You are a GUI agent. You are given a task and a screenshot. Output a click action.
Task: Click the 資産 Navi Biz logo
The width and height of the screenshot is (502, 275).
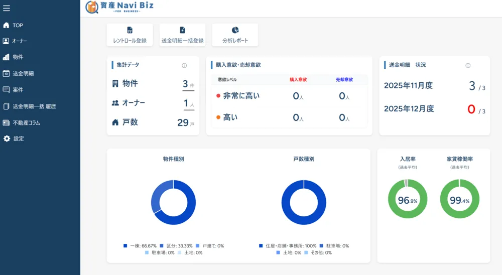(x=119, y=7)
